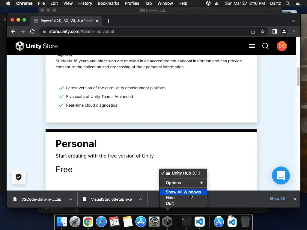Open the blue chat support bubble
The width and height of the screenshot is (307, 230).
click(x=281, y=175)
